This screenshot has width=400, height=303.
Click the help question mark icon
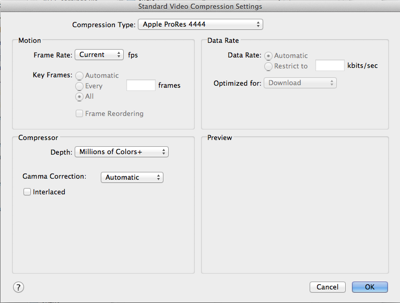[x=18, y=287]
